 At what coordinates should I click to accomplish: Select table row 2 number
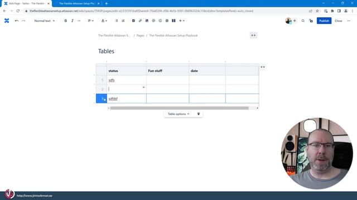(x=102, y=89)
